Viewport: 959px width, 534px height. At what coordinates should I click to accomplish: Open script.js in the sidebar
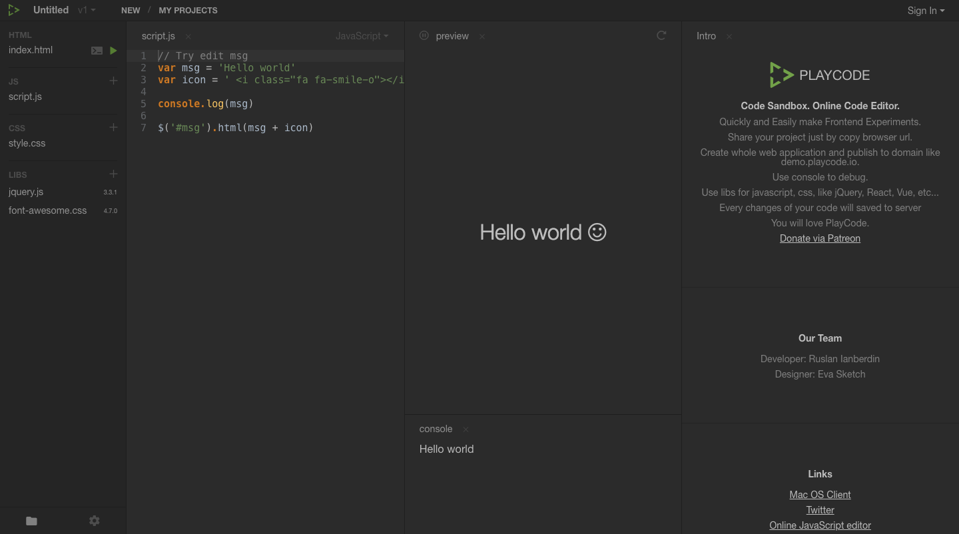click(25, 97)
